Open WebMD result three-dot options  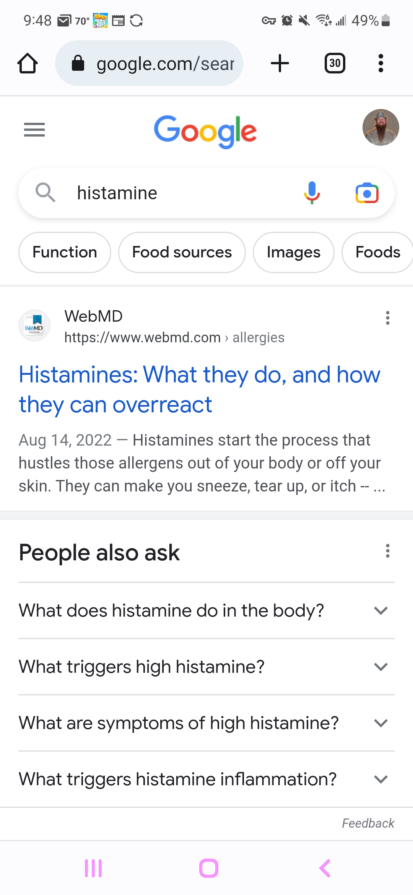388,318
